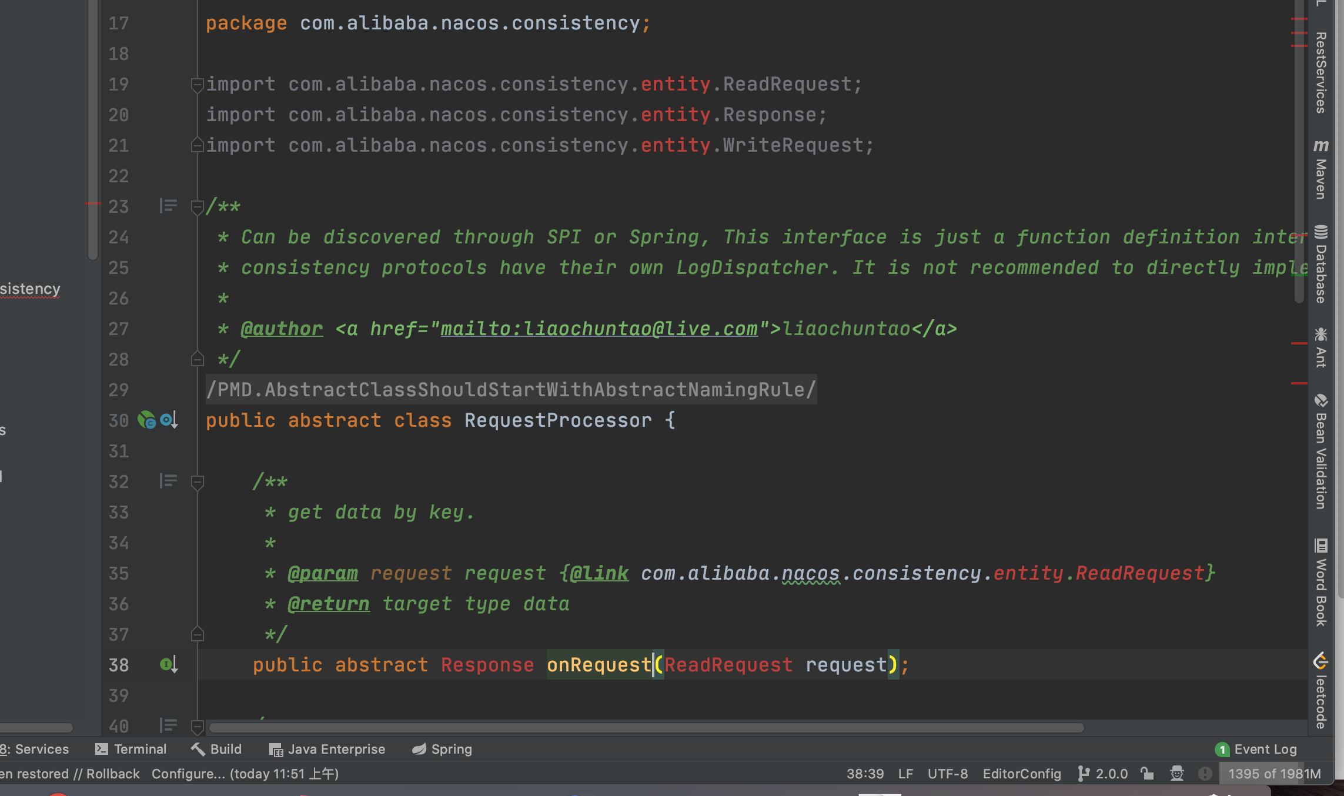
Task: Open the Word Book tool window
Action: click(1320, 582)
